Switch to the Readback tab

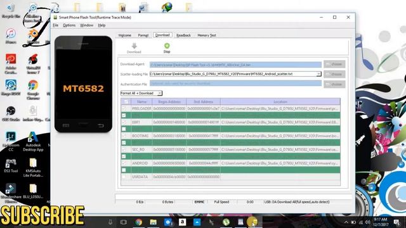tap(183, 35)
